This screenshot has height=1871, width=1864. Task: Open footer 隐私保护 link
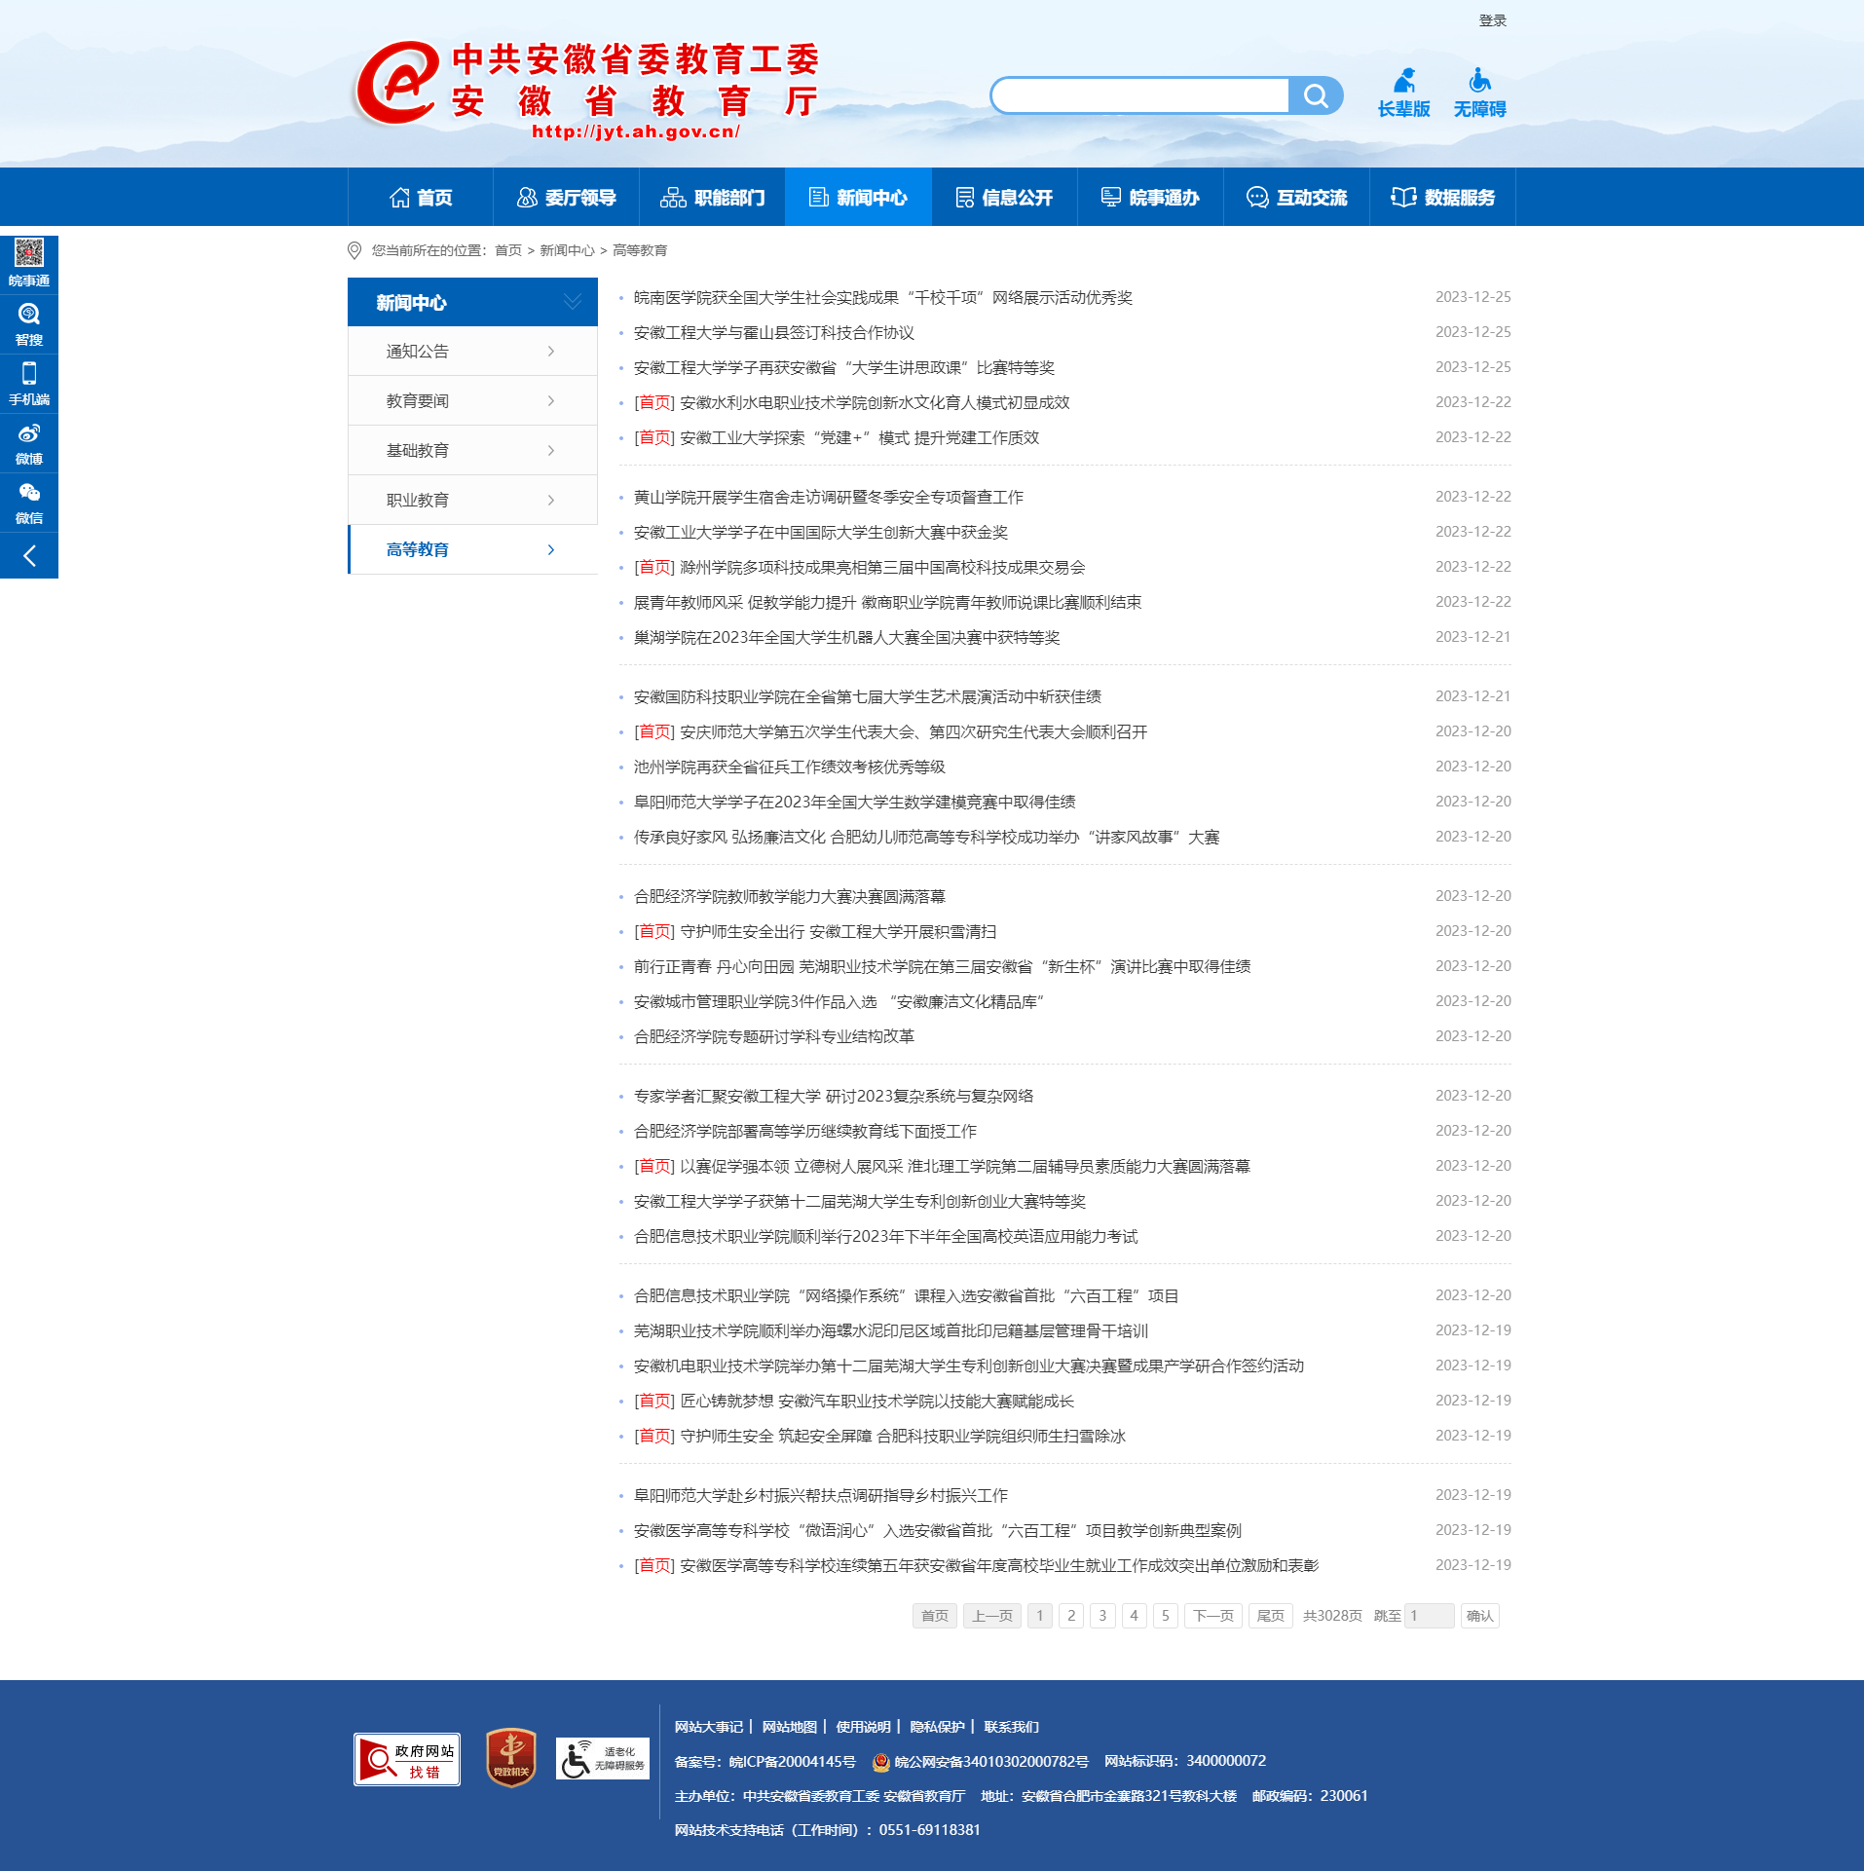(x=938, y=1727)
